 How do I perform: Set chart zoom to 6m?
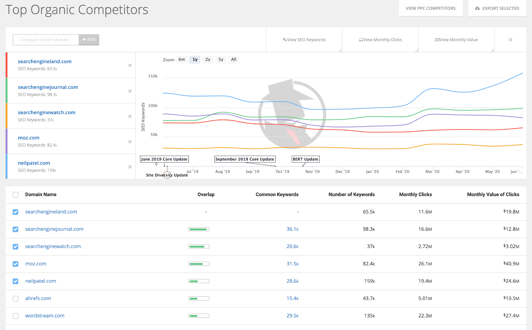tap(182, 59)
